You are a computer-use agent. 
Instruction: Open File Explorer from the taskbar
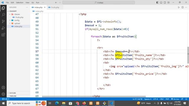point(64,103)
